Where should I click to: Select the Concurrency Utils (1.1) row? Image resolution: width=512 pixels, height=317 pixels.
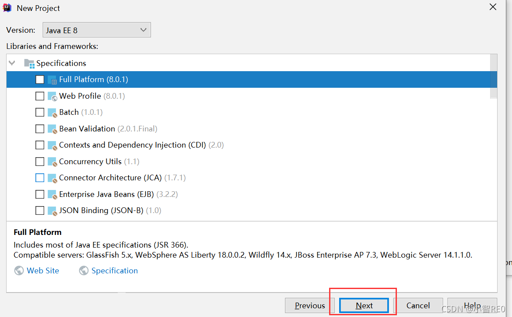pyautogui.click(x=252, y=162)
